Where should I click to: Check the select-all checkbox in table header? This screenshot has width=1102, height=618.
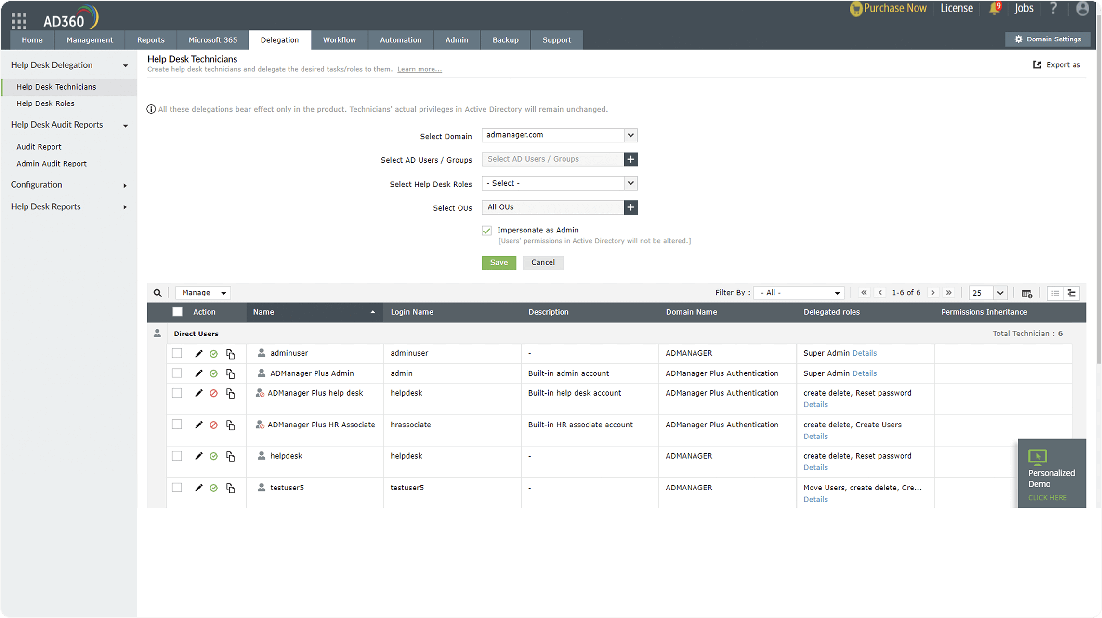point(177,312)
